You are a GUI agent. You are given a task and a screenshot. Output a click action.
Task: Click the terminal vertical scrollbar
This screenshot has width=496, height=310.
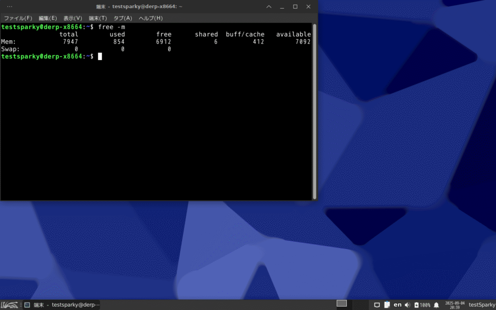[314, 110]
